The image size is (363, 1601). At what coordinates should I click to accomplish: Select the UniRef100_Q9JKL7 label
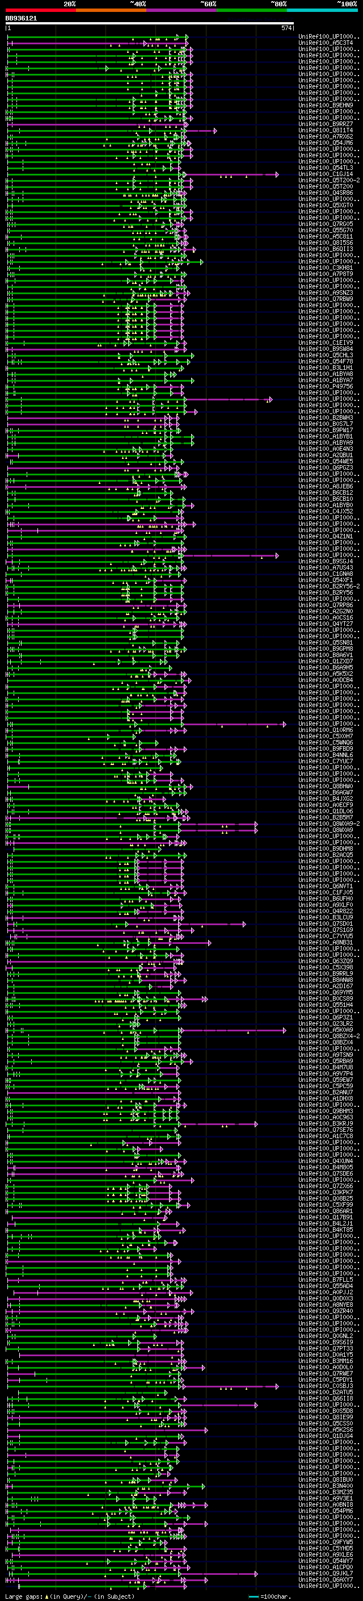click(x=326, y=1574)
